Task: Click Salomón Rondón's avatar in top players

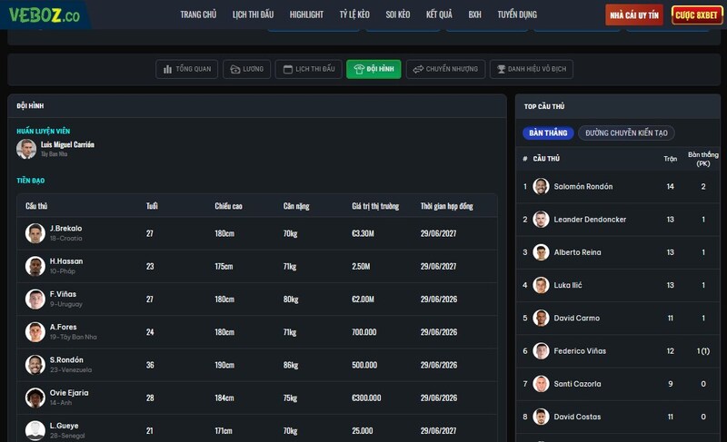Action: coord(541,186)
